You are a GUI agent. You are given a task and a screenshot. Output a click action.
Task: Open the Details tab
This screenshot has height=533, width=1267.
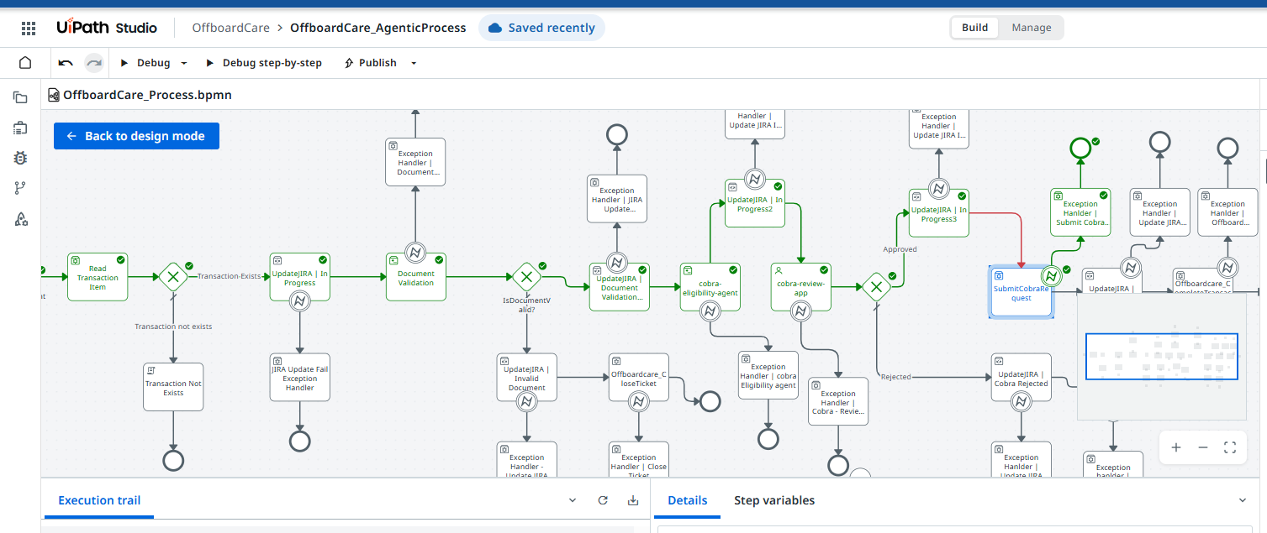[688, 500]
